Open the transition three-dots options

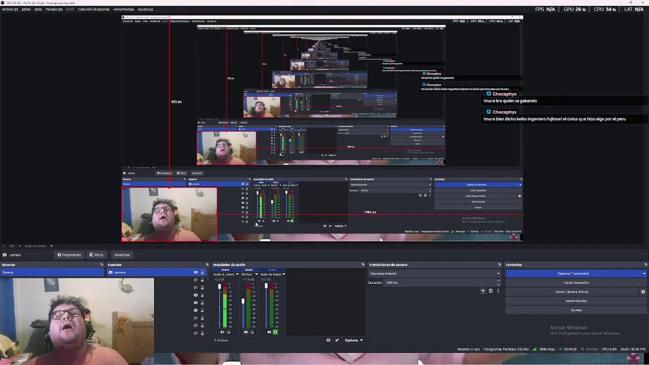pos(498,291)
